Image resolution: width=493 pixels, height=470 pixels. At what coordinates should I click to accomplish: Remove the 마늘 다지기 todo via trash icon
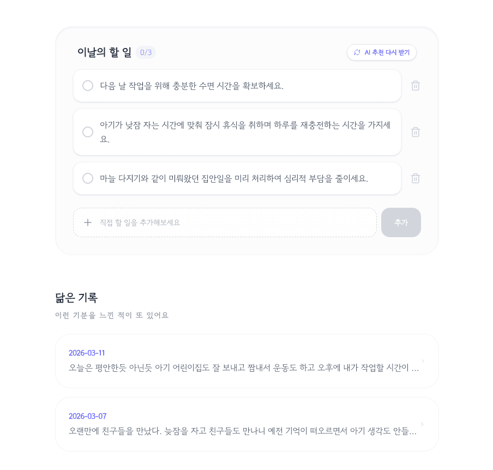416,178
